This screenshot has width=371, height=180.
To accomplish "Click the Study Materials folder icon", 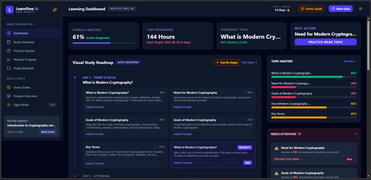I will pyautogui.click(x=9, y=68).
